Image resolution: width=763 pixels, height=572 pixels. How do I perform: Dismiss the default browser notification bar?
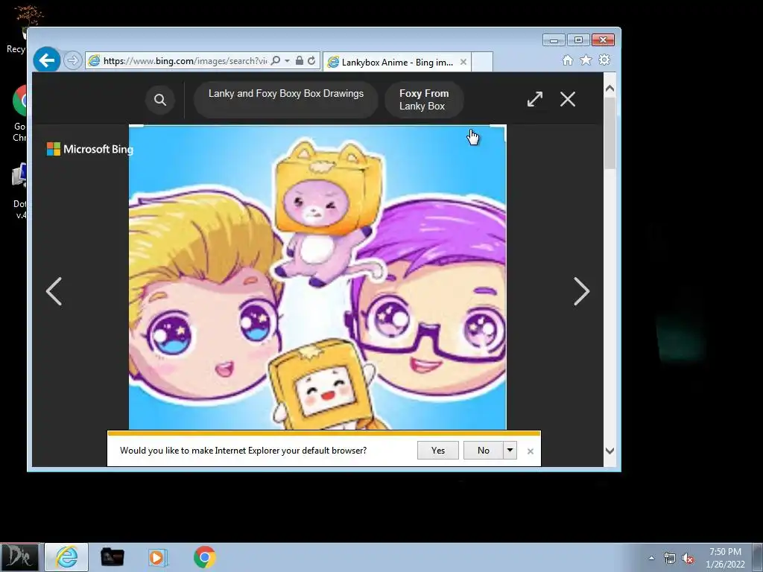pyautogui.click(x=531, y=451)
